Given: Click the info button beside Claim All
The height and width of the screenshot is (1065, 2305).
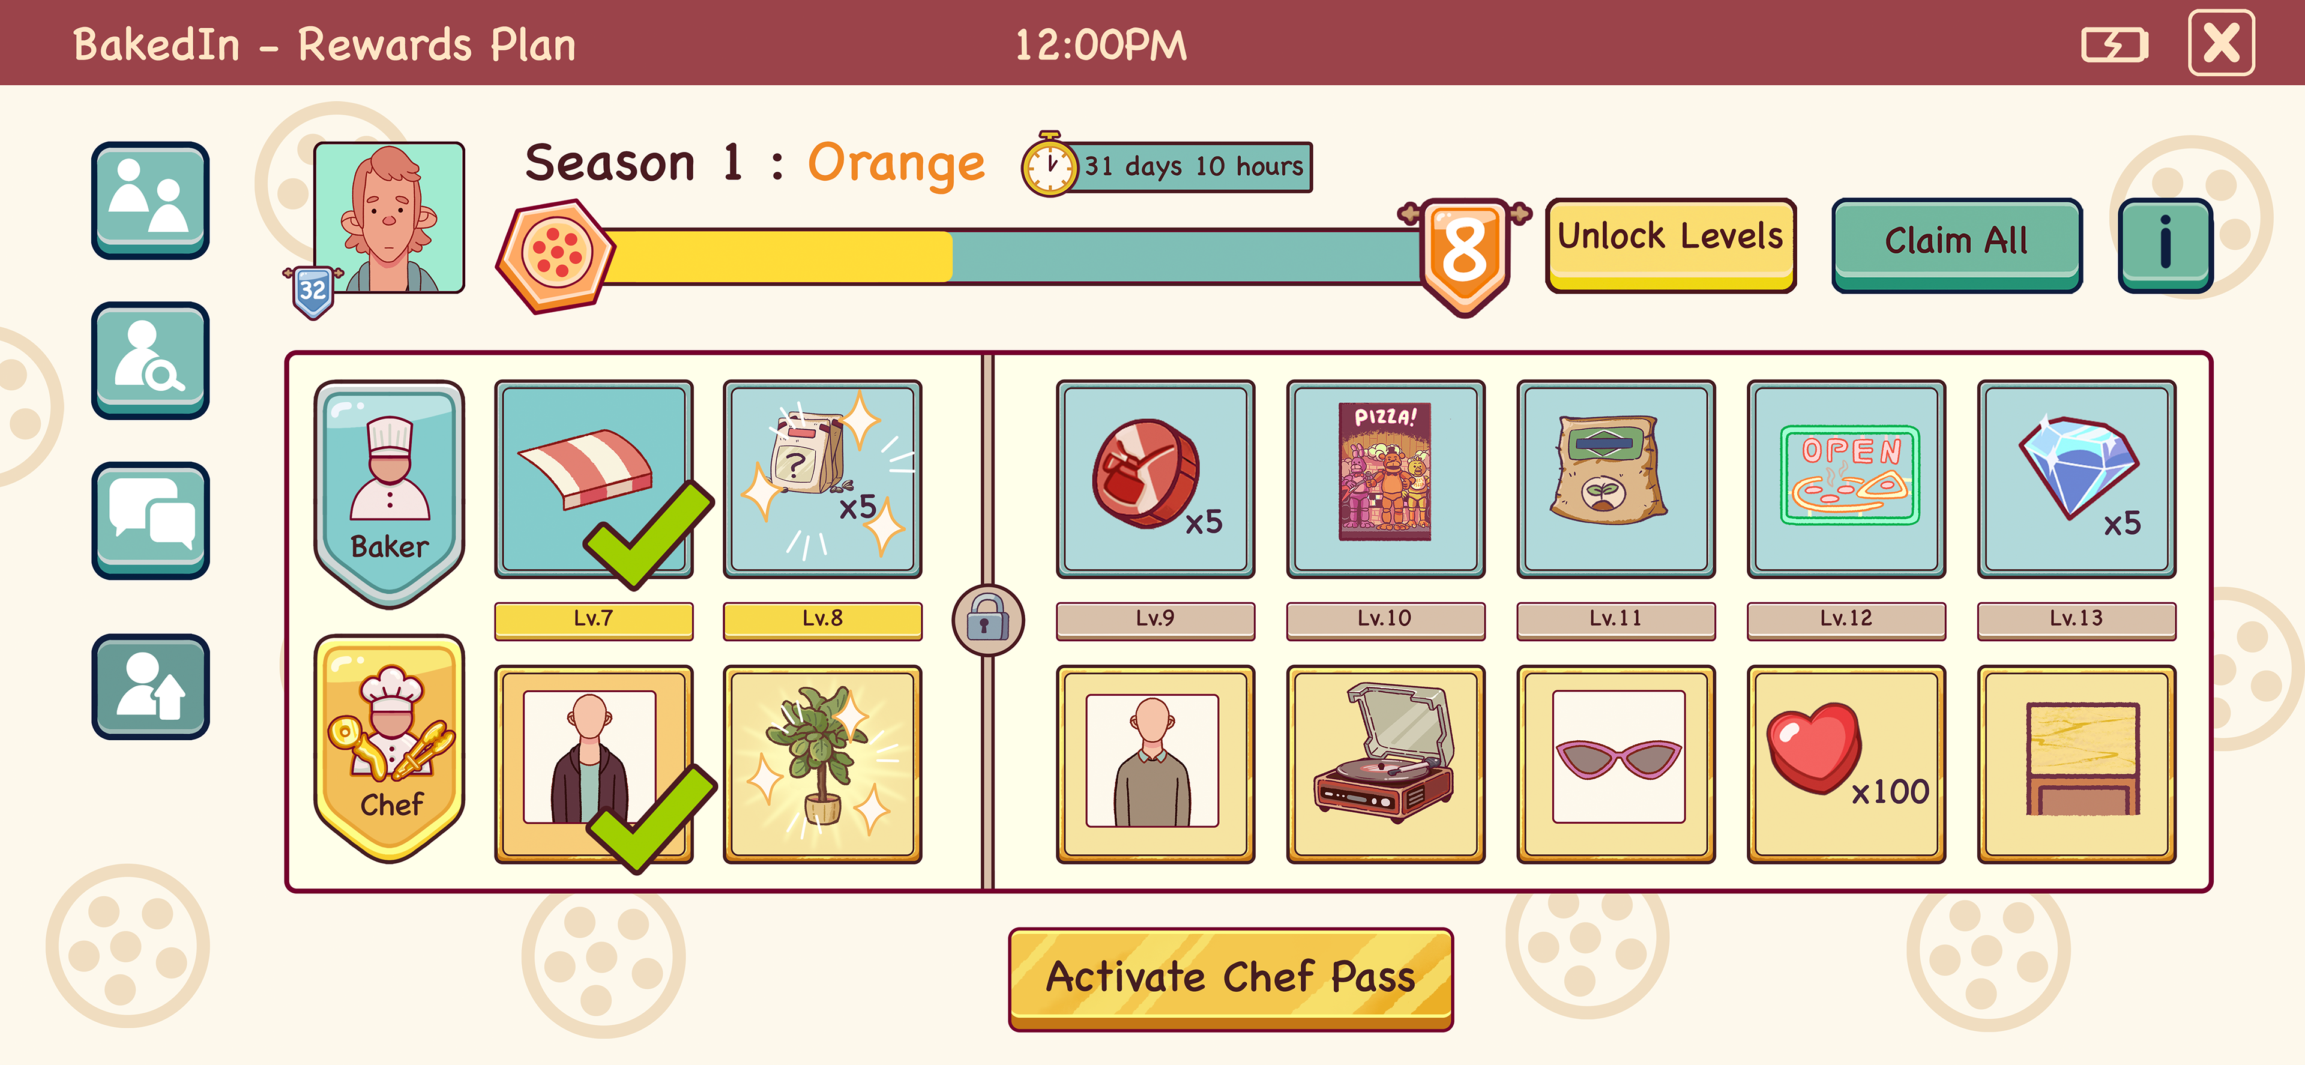Looking at the screenshot, I should (x=2165, y=245).
